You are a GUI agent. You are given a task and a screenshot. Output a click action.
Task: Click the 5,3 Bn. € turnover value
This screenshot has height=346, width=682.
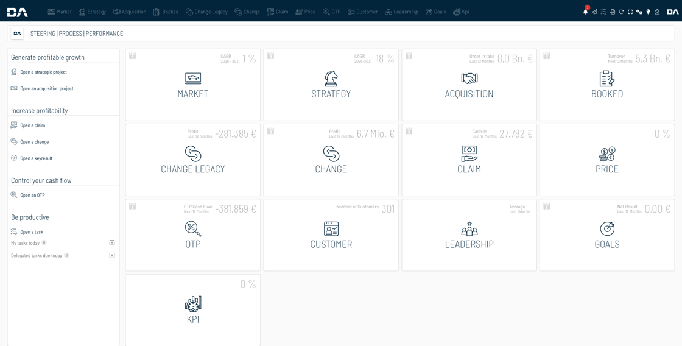pos(653,58)
